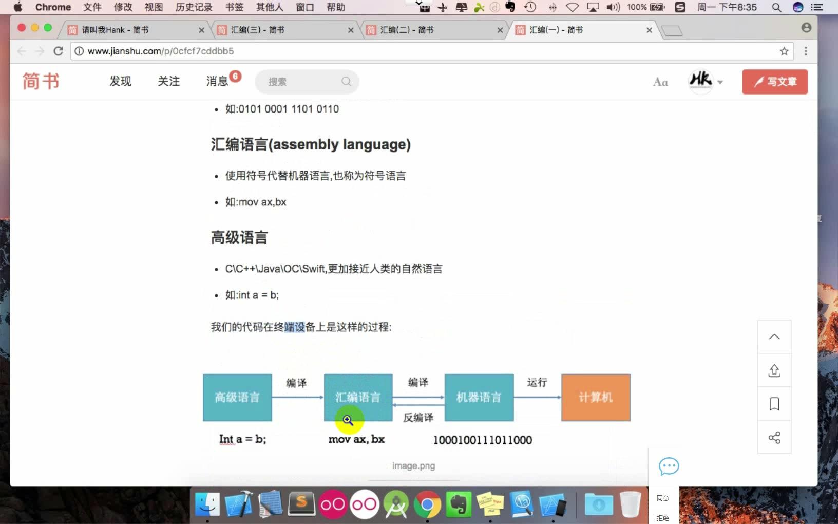The height and width of the screenshot is (524, 838).
Task: Open Xcode from the dock
Action: coord(239,504)
